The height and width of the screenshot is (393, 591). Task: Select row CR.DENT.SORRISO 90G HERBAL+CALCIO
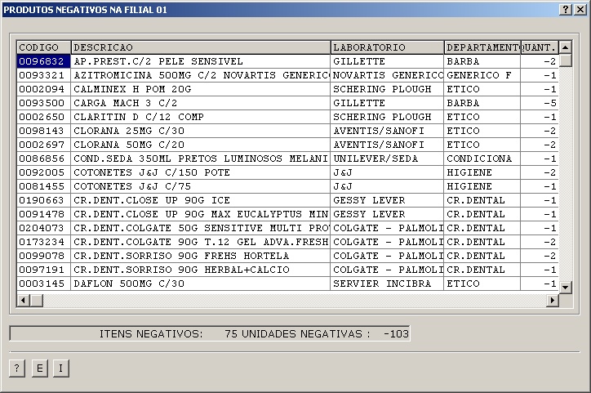pos(287,270)
